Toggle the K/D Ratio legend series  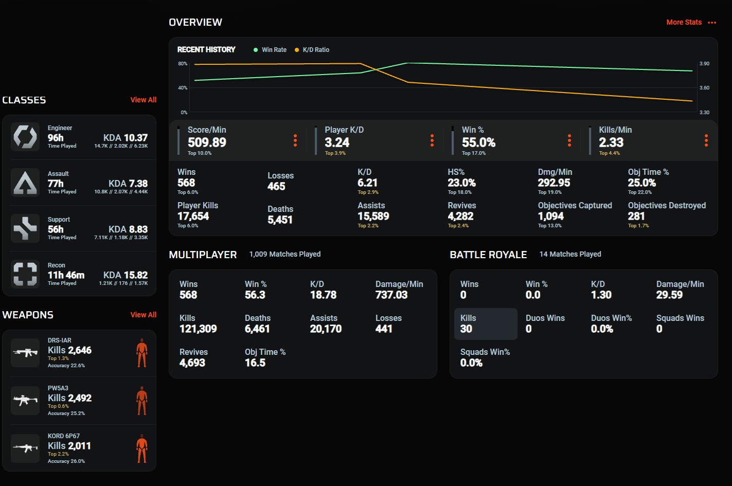(x=312, y=50)
